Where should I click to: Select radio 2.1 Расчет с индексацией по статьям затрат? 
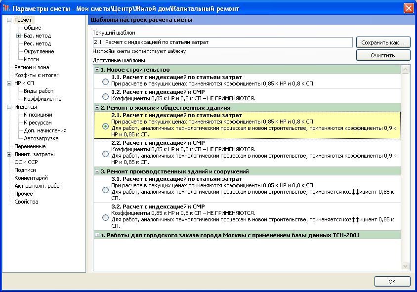[105, 126]
